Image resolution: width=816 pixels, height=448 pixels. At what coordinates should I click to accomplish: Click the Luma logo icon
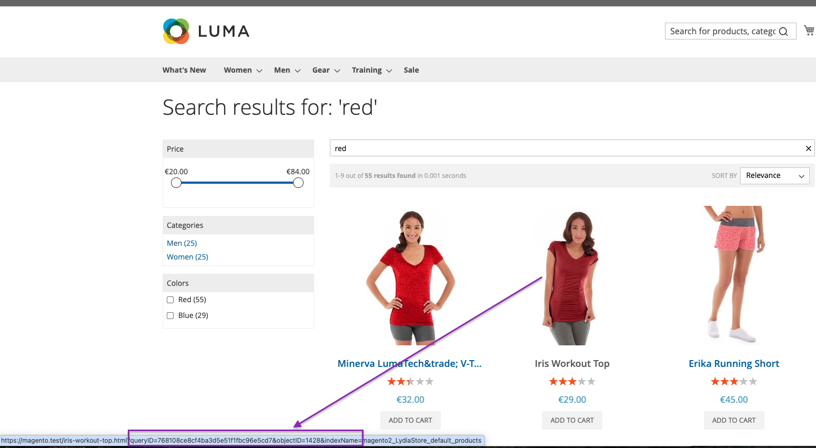point(176,31)
